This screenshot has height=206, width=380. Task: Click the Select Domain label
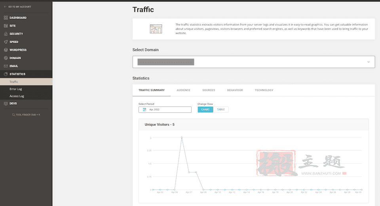(145, 49)
